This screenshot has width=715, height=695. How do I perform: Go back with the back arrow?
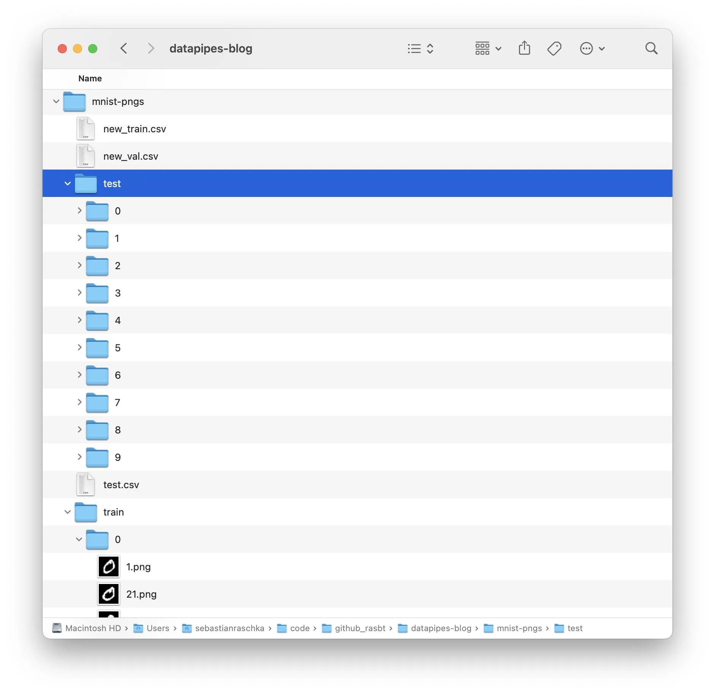coord(123,48)
